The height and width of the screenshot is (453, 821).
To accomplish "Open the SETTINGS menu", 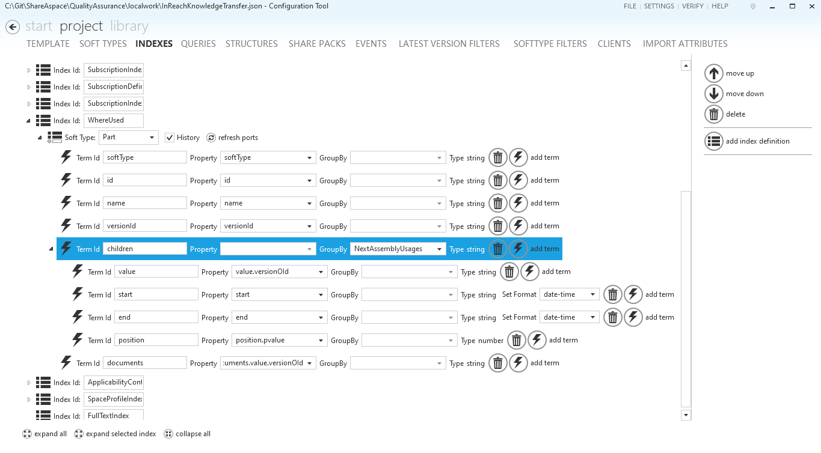I will (x=659, y=6).
